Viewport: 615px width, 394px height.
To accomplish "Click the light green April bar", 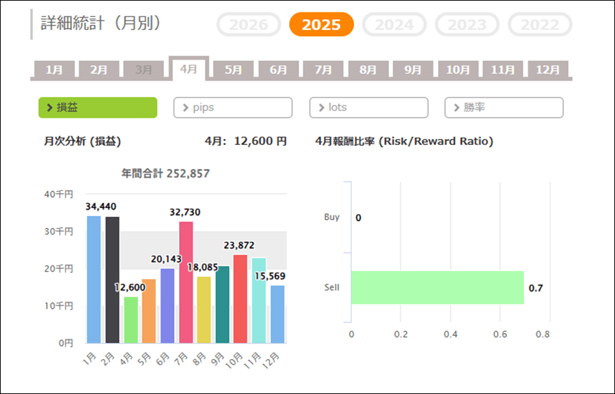I will pyautogui.click(x=131, y=319).
